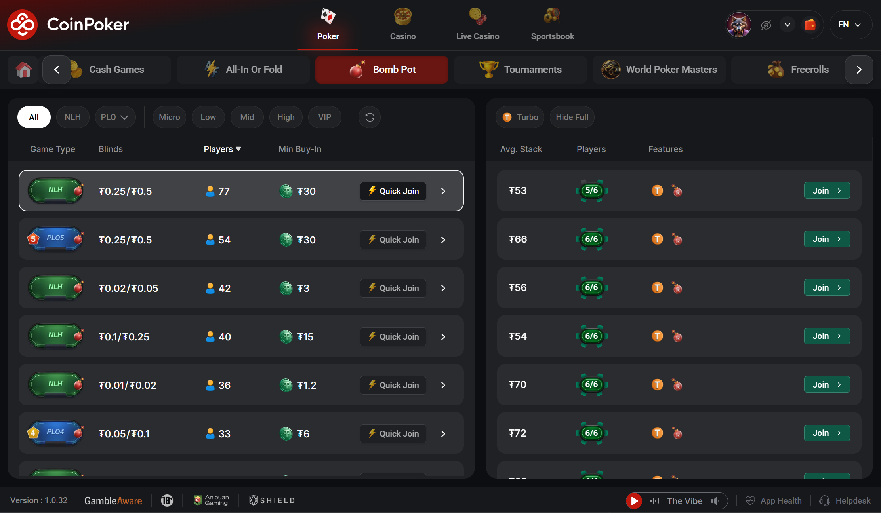This screenshot has width=881, height=513.
Task: Toggle Hide Full tables filter
Action: click(x=572, y=117)
